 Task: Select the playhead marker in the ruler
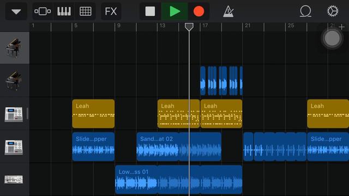189,27
